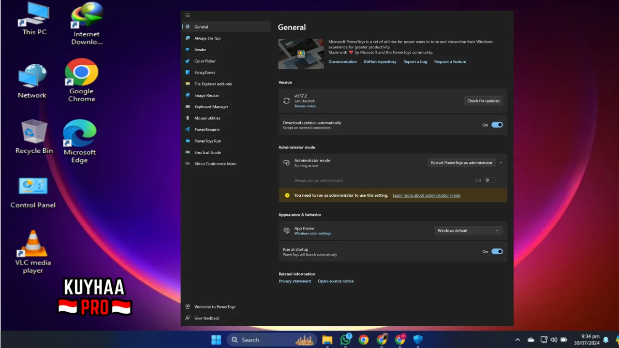The width and height of the screenshot is (619, 348).
Task: Click the Keyboard Manager sidebar icon
Action: (x=188, y=107)
